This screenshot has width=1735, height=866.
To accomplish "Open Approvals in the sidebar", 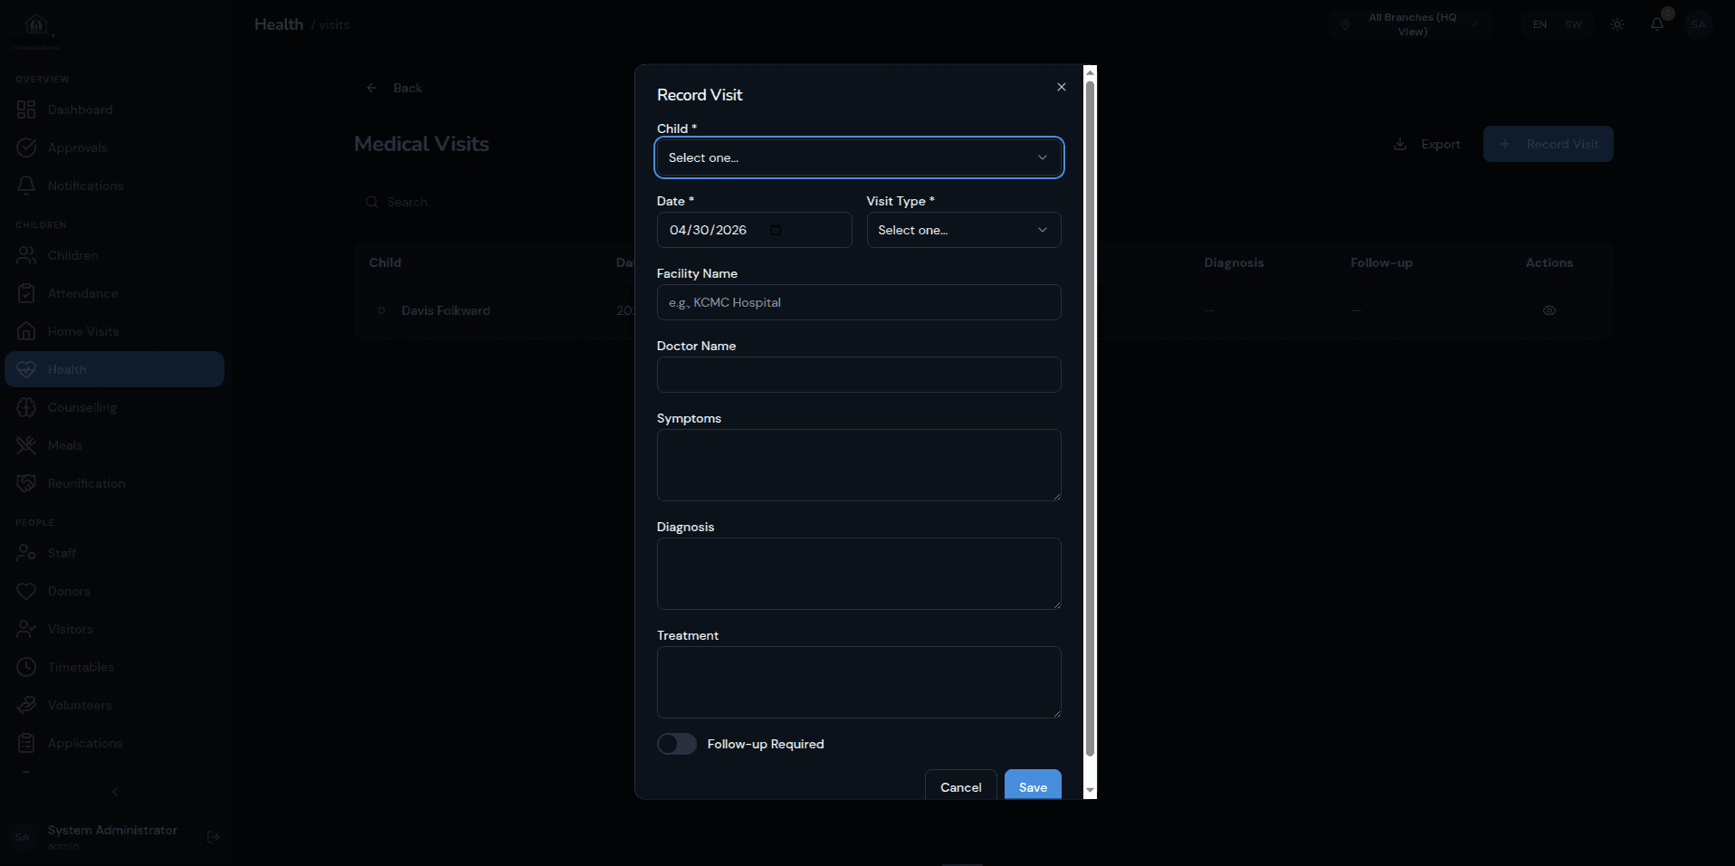I will pos(114,148).
